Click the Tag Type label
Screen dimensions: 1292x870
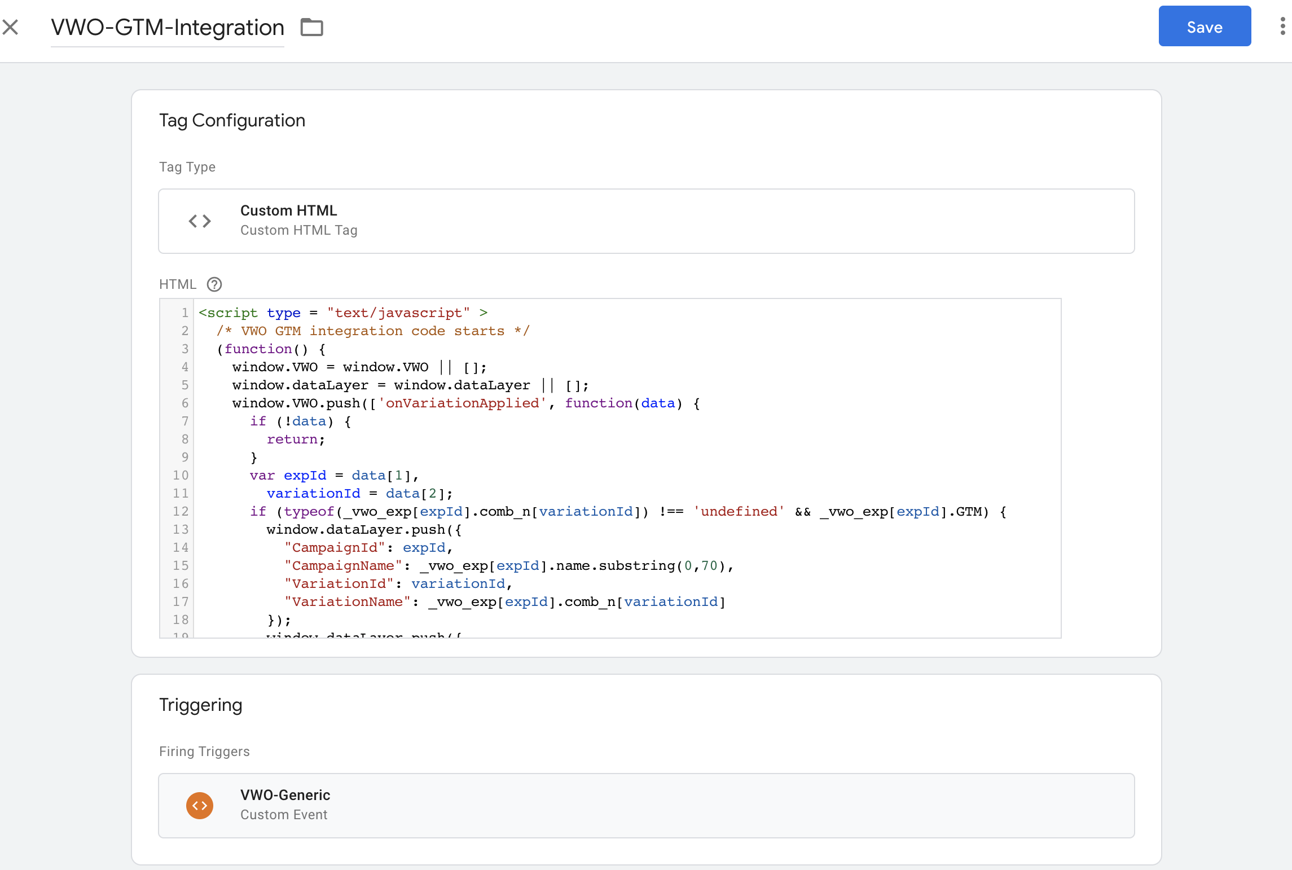coord(187,167)
